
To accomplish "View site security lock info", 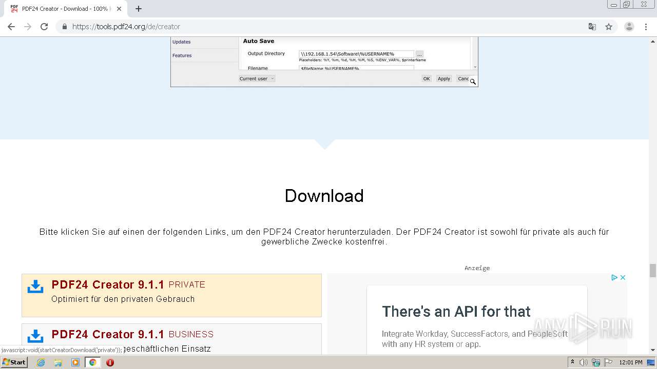I will tap(64, 27).
